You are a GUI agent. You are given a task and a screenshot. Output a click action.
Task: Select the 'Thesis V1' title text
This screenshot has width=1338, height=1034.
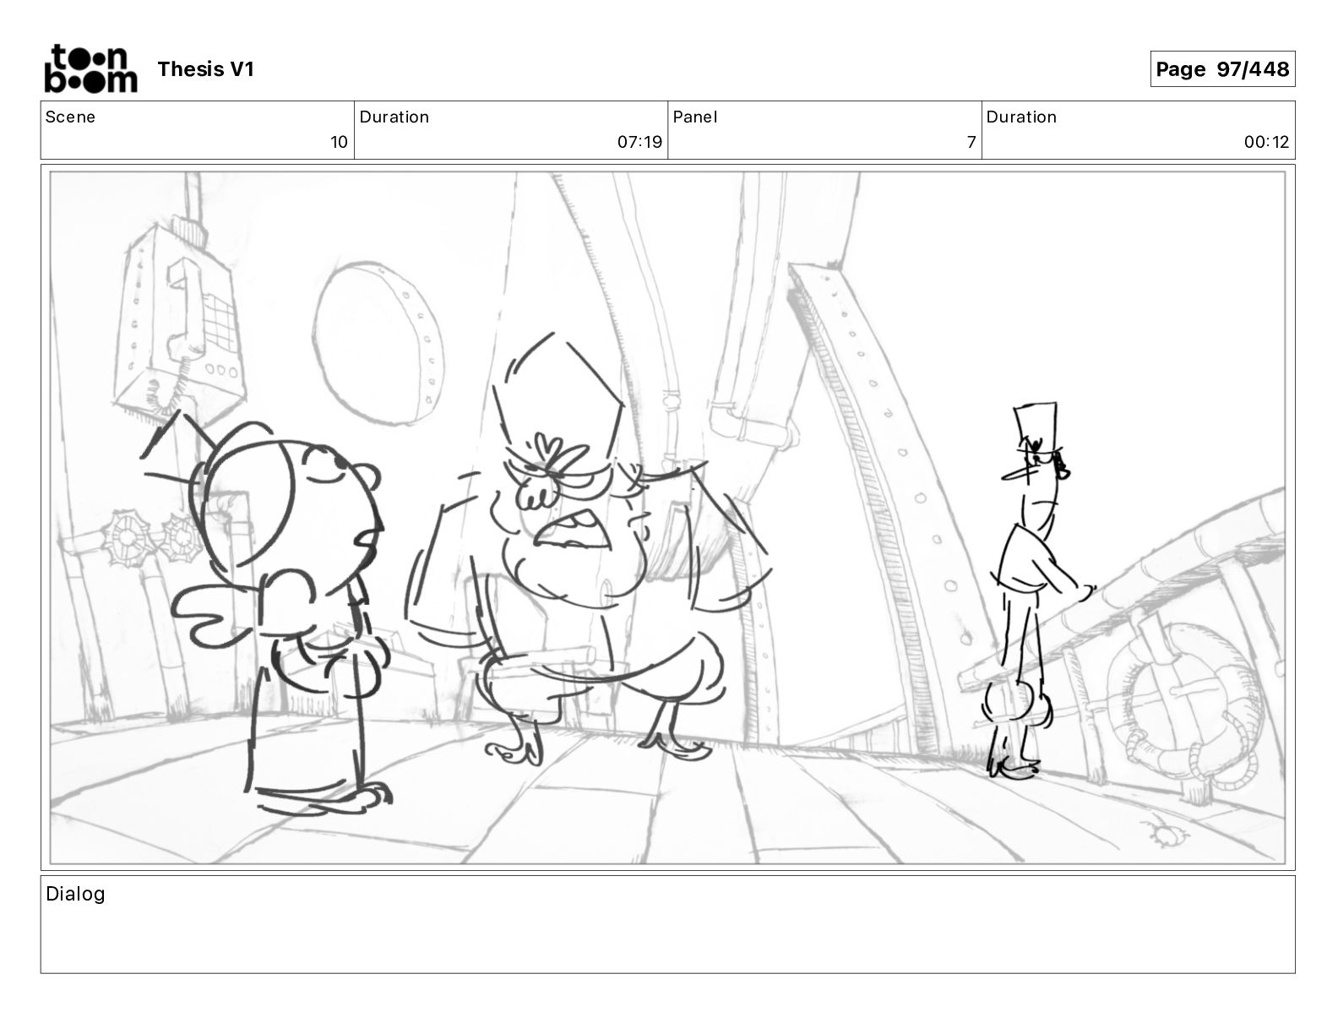click(205, 69)
